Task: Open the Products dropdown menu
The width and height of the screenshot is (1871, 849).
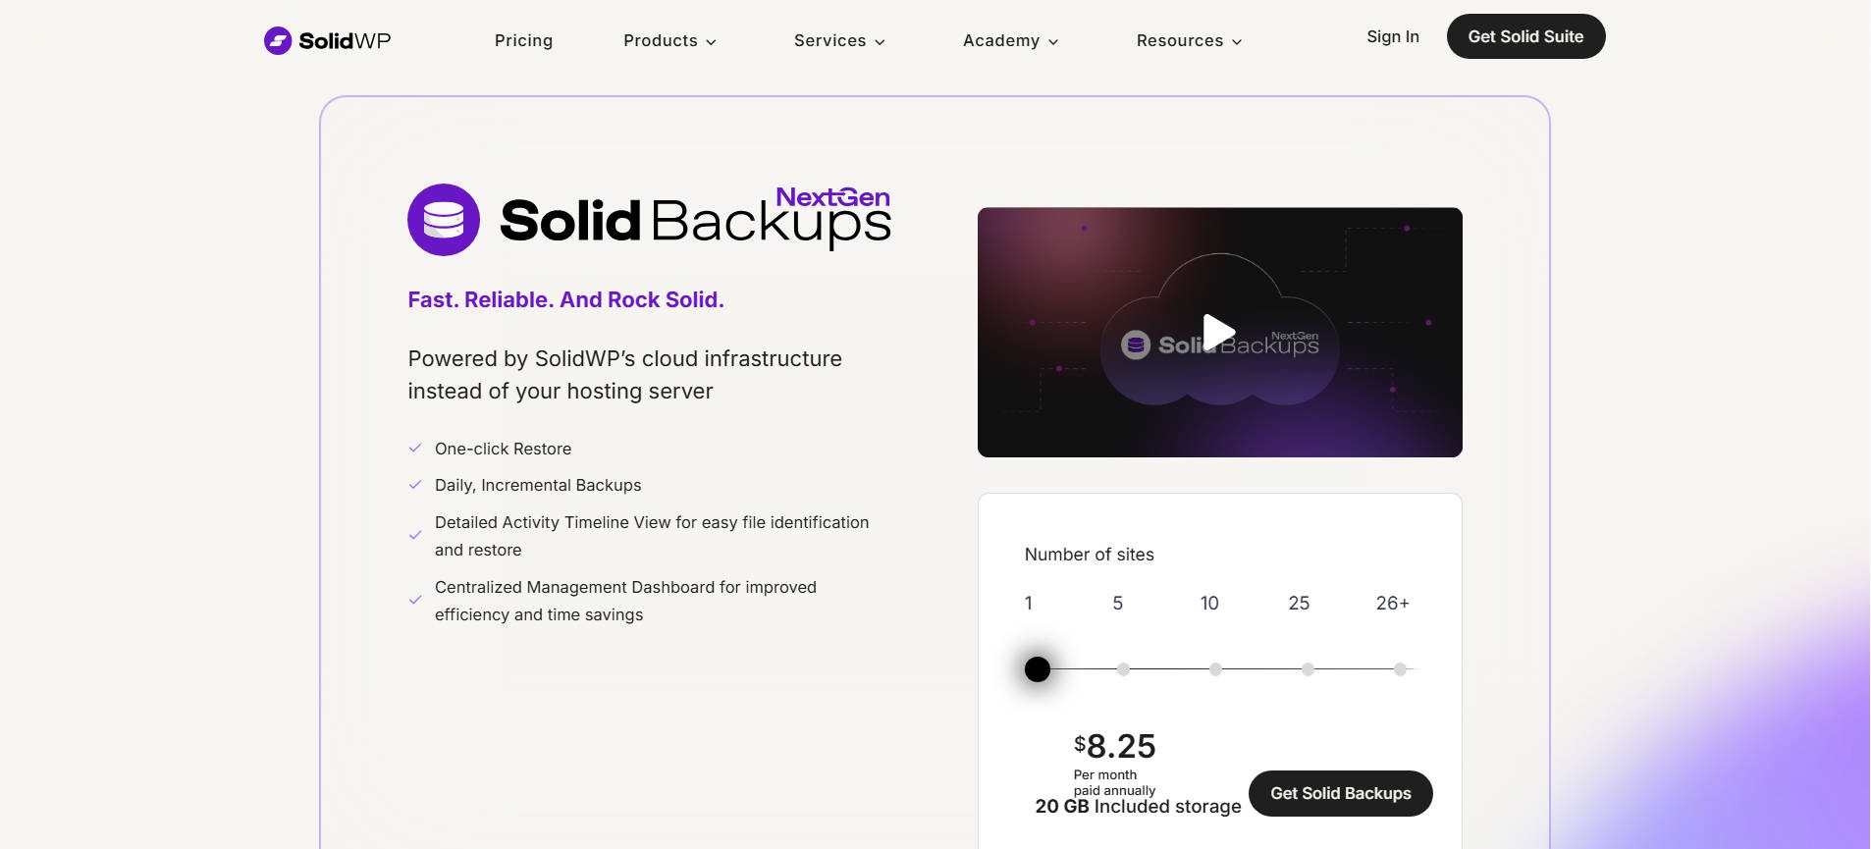Action: (668, 40)
